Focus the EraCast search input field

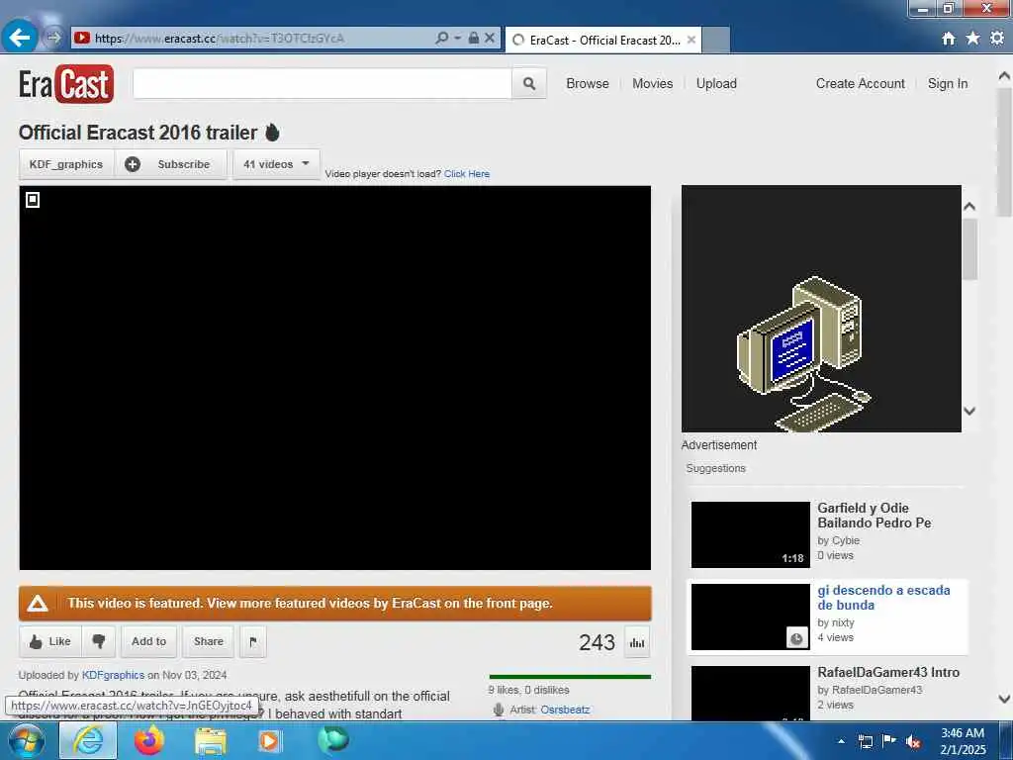[322, 83]
